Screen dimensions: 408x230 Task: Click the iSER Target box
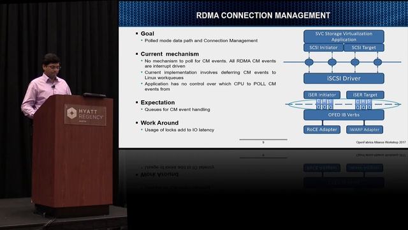(x=365, y=95)
